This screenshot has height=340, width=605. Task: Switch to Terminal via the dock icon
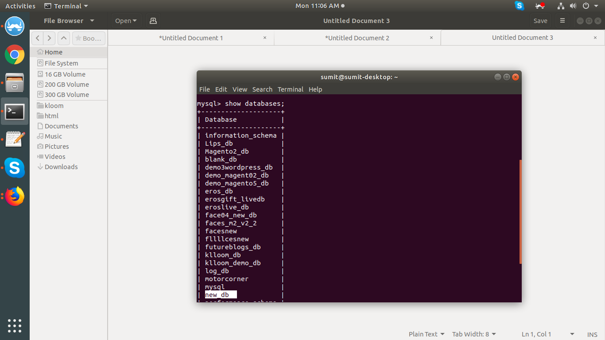click(15, 111)
